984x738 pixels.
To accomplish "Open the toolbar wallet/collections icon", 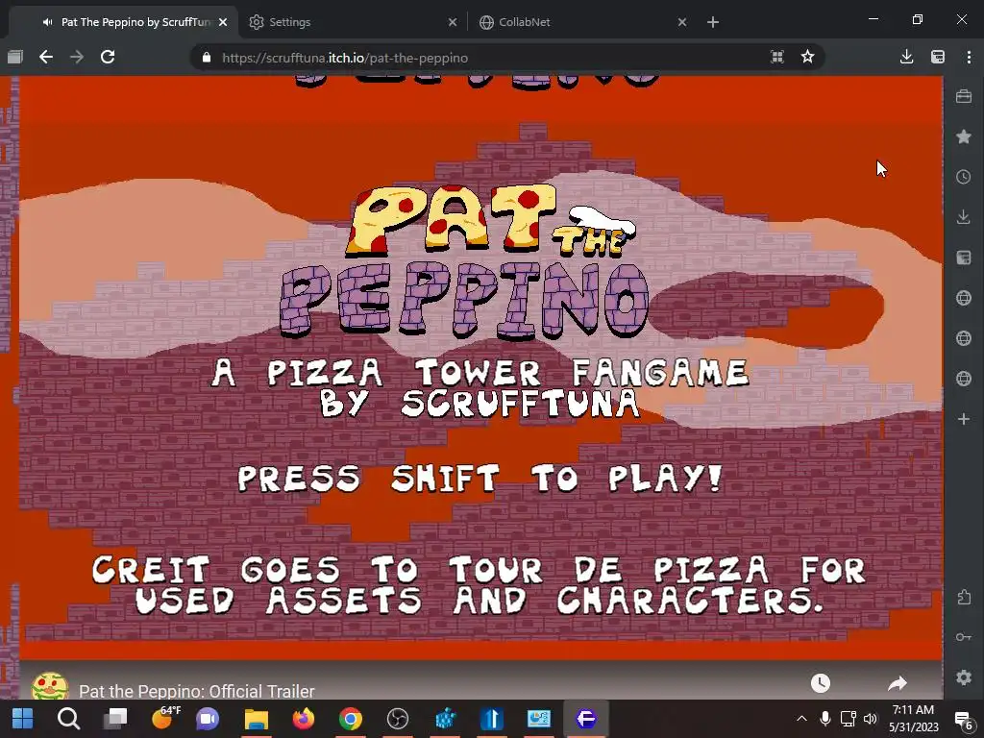I will pos(938,57).
